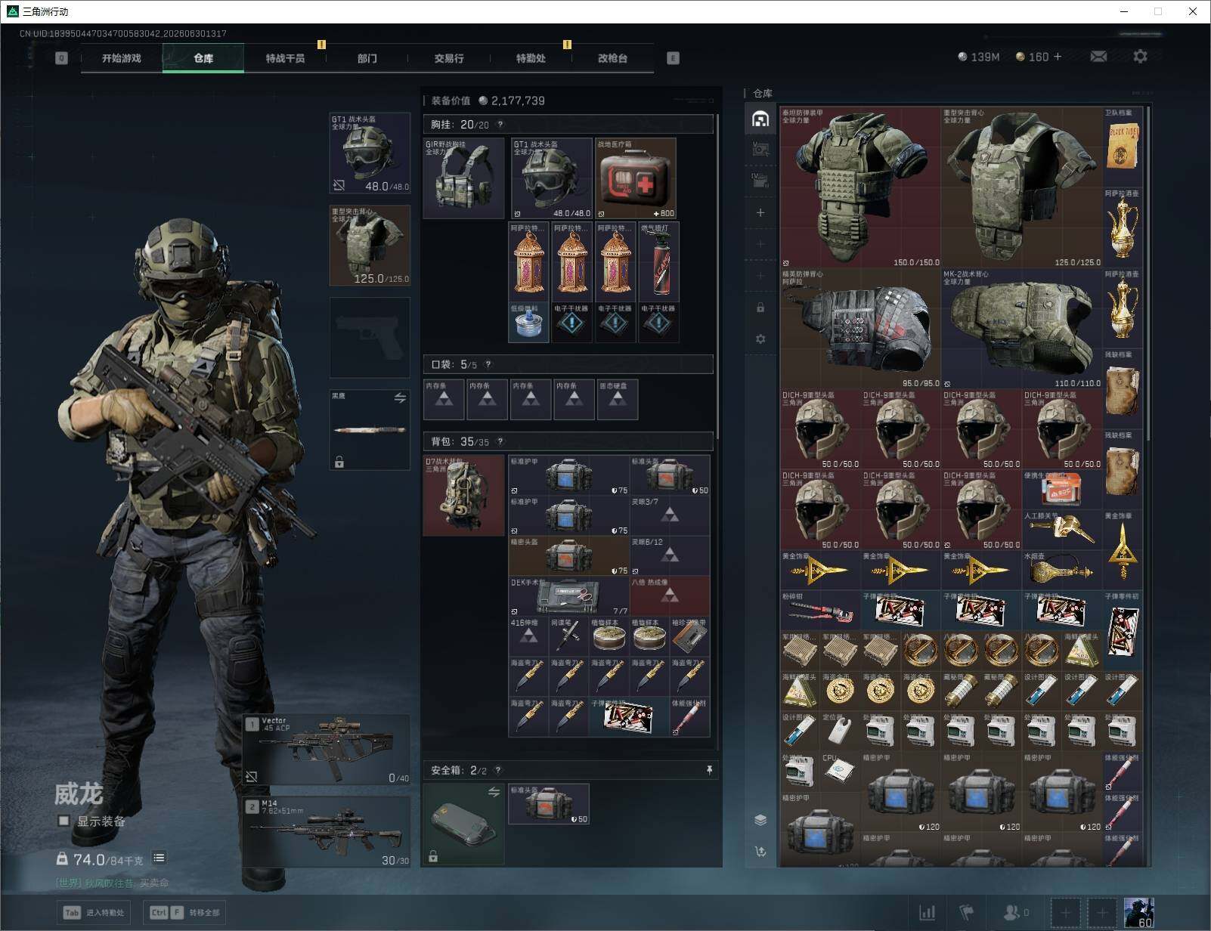Image resolution: width=1211 pixels, height=931 pixels.
Task: Select the 精英防弹背心 in warehouse
Action: pos(860,329)
